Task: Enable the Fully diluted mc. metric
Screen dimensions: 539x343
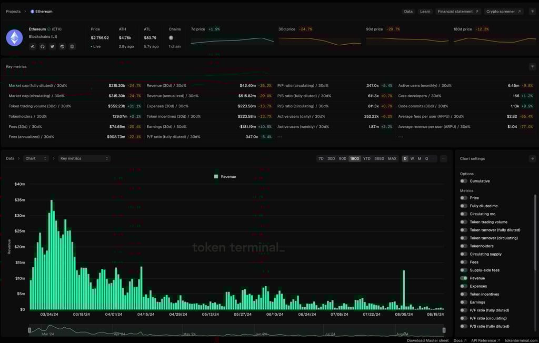Action: point(464,206)
